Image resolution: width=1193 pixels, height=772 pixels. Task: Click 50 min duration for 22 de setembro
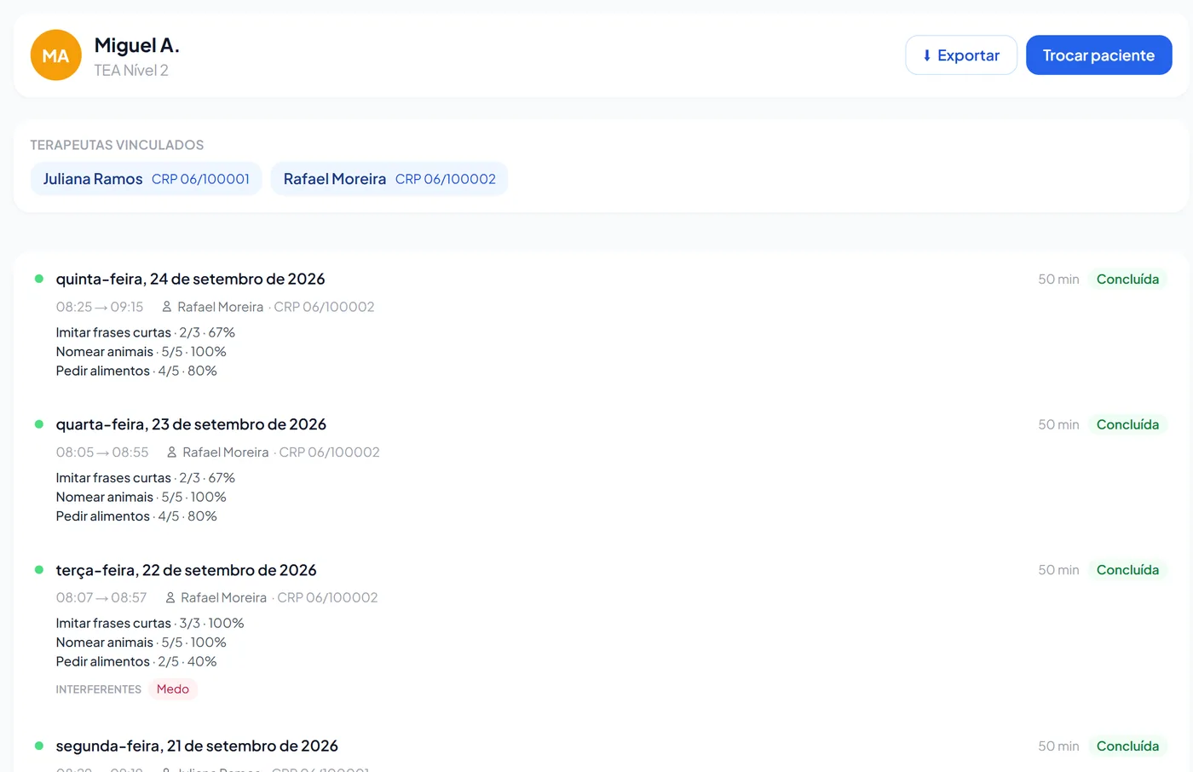click(x=1058, y=570)
